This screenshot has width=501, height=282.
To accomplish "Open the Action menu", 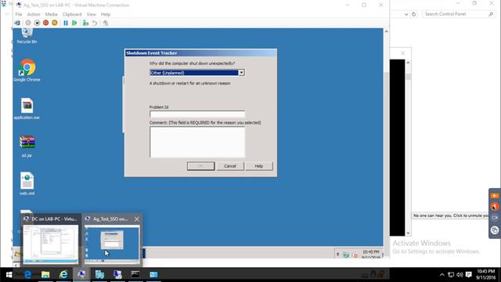I will (34, 14).
